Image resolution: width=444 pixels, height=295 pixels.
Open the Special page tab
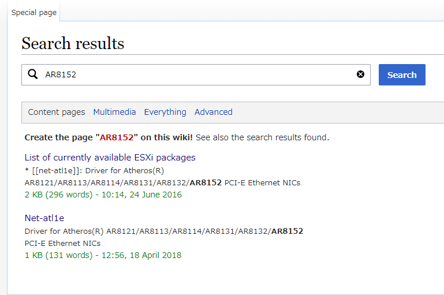[34, 13]
